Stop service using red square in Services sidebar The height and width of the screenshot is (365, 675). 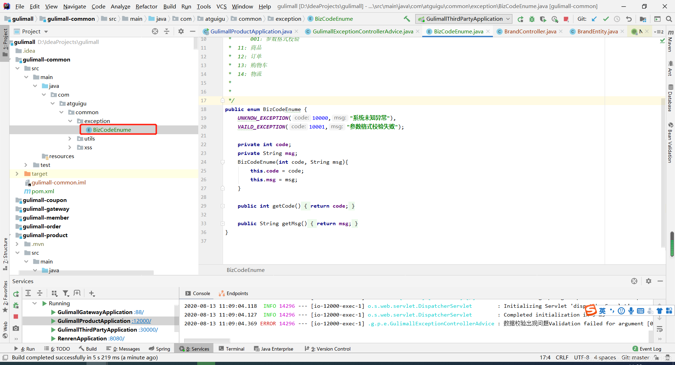tap(16, 317)
